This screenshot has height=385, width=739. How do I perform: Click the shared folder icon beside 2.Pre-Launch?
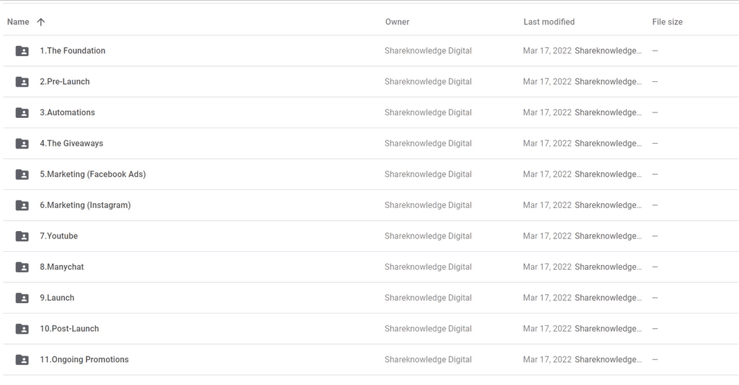(22, 82)
